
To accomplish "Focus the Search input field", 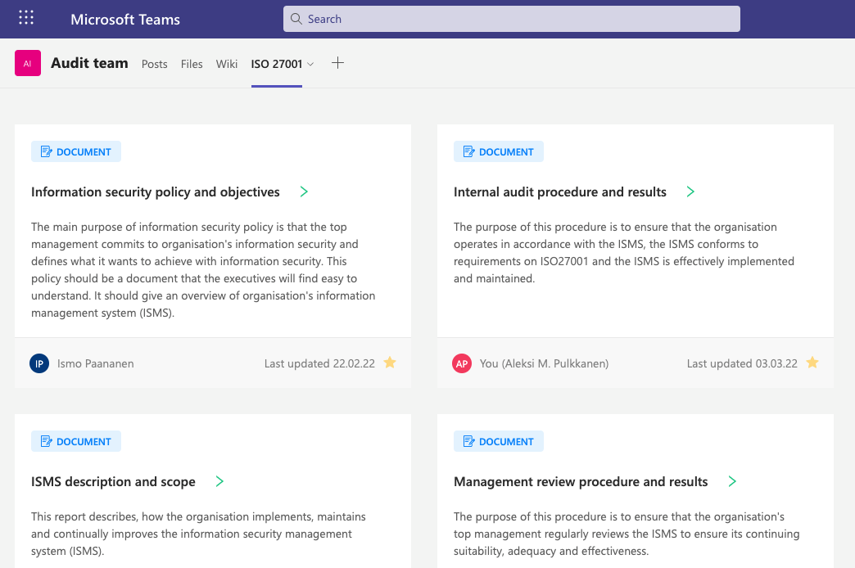I will (512, 19).
